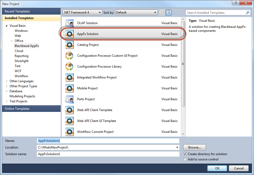The image size is (254, 175).
Task: Click Configuration Processor Custom UI Project icon
Action: 69,56
